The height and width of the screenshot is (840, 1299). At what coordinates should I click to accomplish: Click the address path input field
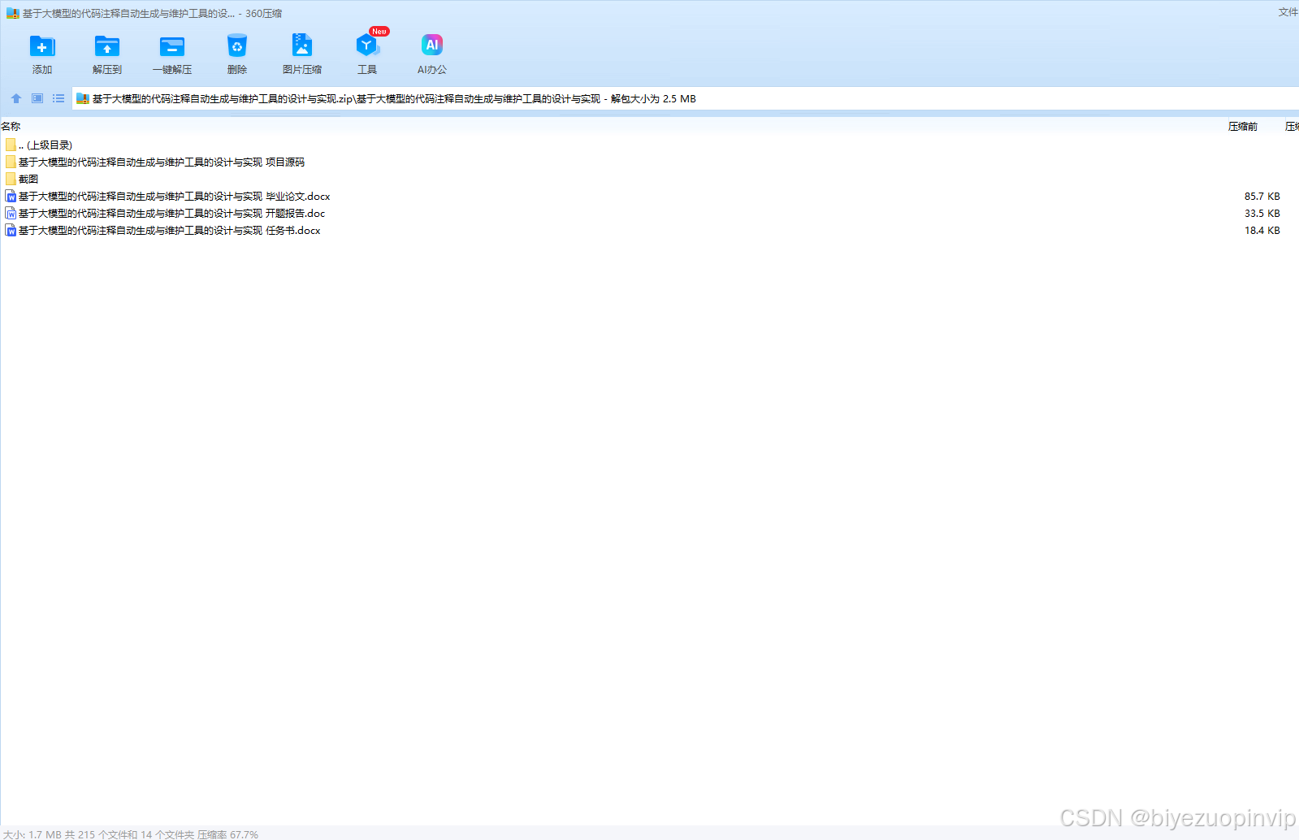[685, 98]
